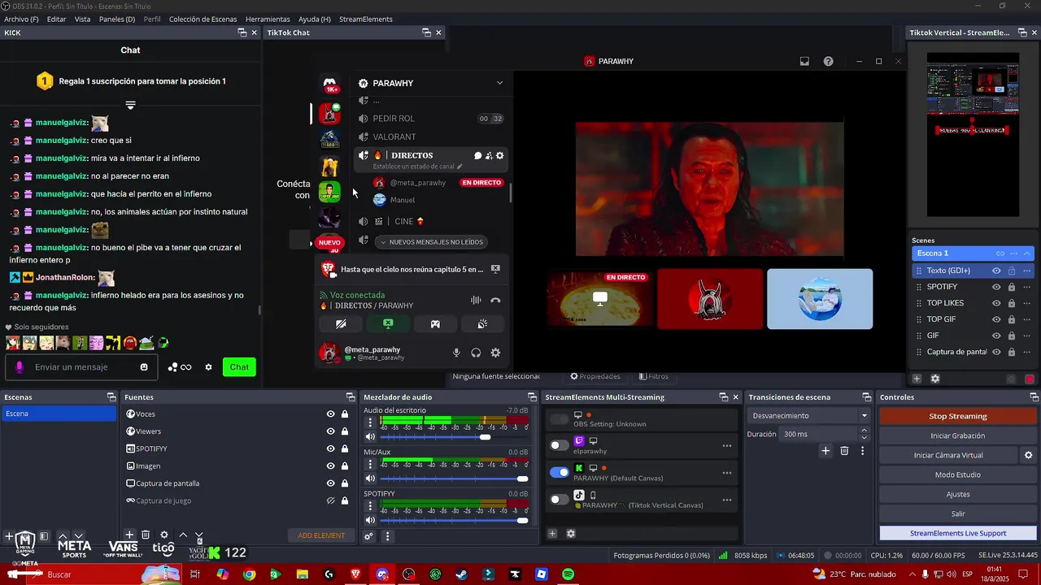The image size is (1041, 585).
Task: Remove selected source with trash icon
Action: (x=146, y=535)
